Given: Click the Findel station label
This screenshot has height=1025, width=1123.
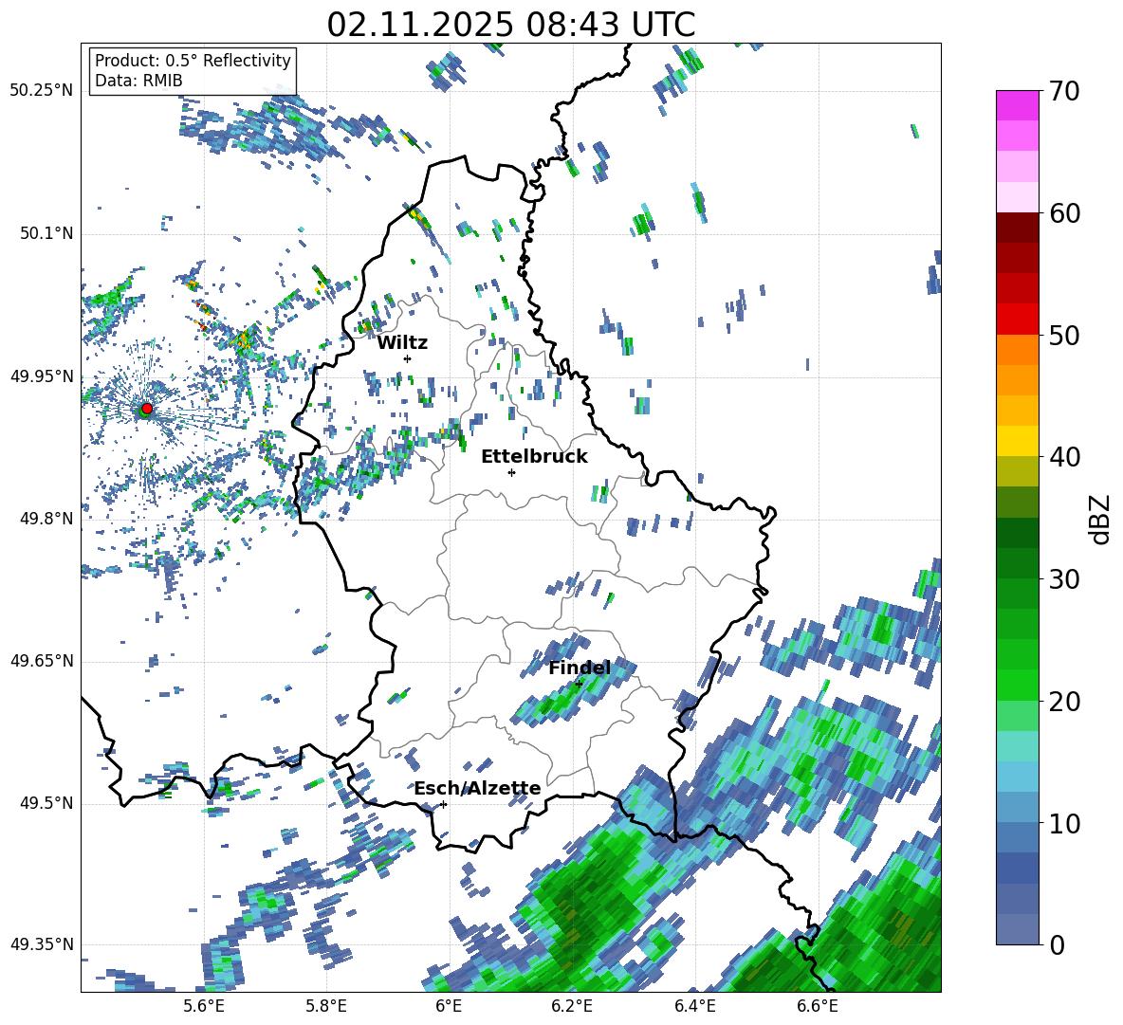Looking at the screenshot, I should click(x=580, y=668).
